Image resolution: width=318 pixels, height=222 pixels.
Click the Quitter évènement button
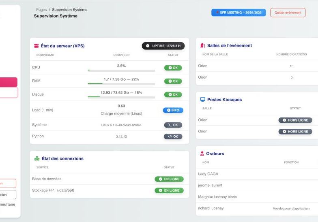288,13
